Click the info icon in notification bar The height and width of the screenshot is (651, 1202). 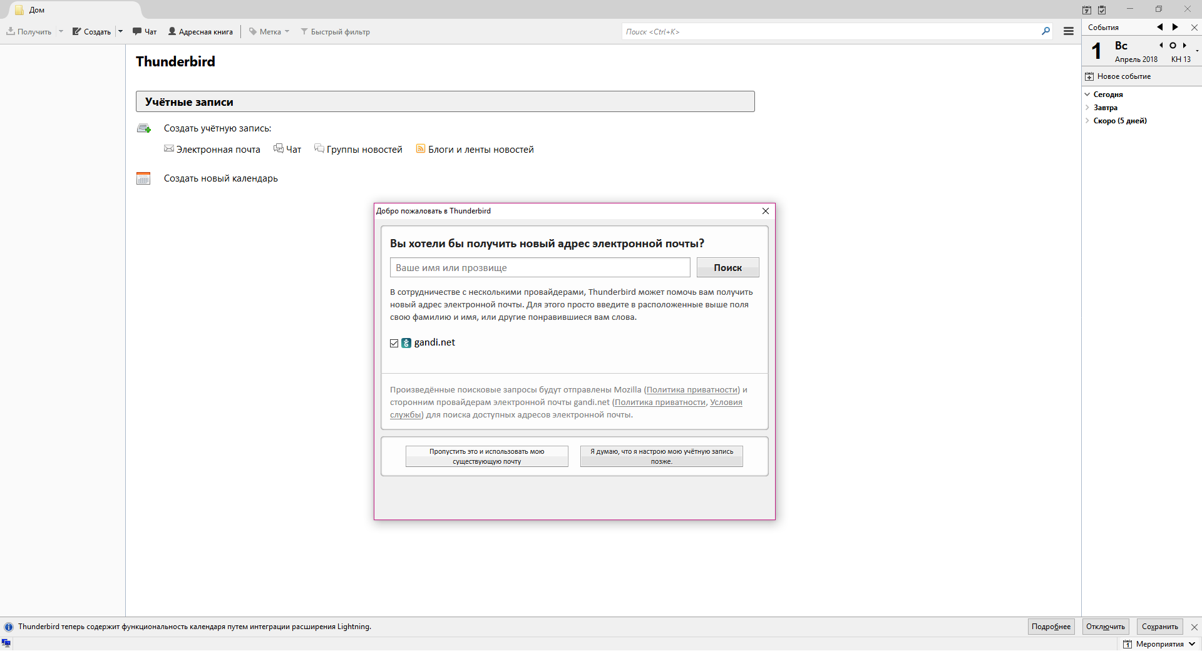pyautogui.click(x=9, y=627)
